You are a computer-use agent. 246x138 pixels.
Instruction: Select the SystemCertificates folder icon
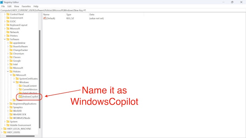(17, 79)
